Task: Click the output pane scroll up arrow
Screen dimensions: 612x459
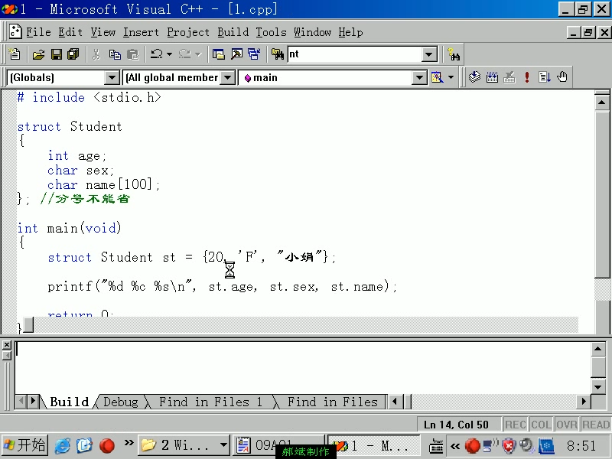Action: pos(597,349)
